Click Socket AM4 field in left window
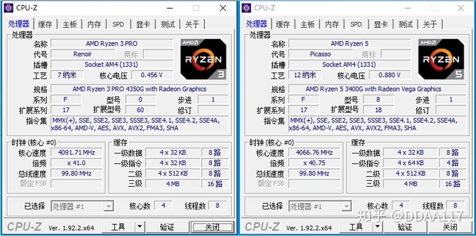The width and height of the screenshot is (476, 236). [x=112, y=65]
